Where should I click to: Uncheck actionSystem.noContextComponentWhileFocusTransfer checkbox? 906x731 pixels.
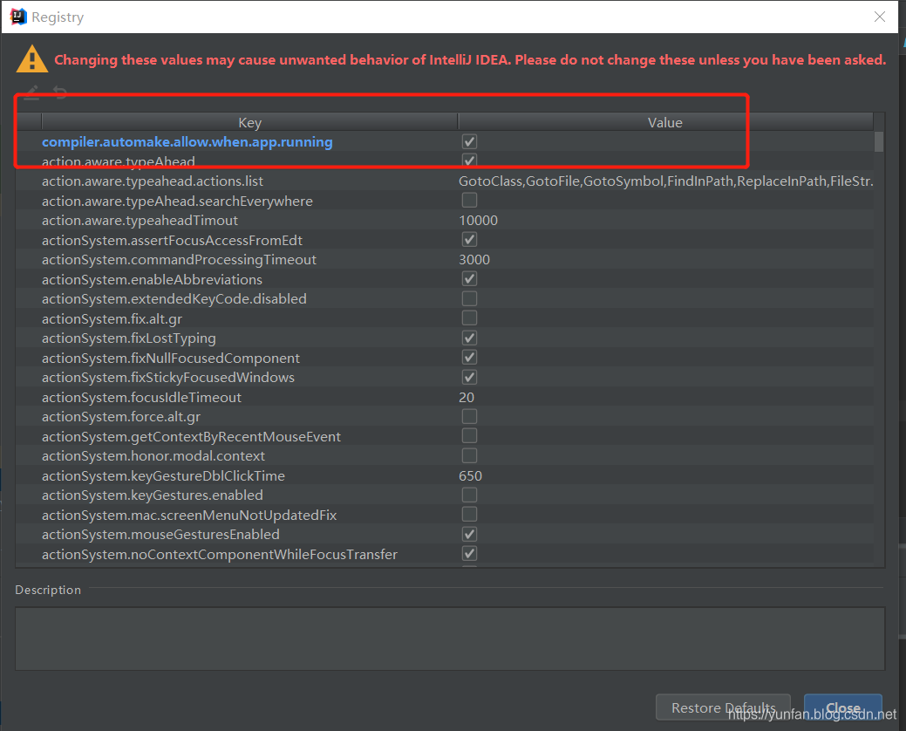[x=469, y=554]
